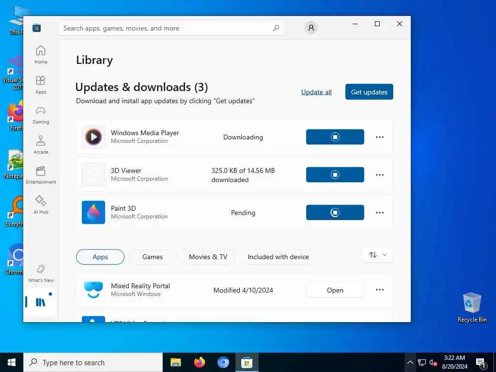Click the Mixed Reality Portal title text
496x372 pixels.
click(x=140, y=286)
